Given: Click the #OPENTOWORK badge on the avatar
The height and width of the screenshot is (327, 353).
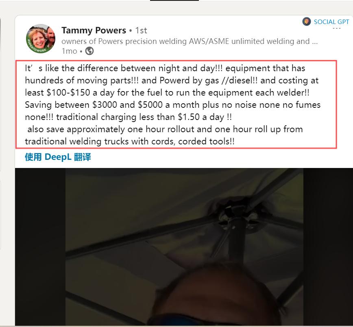Looking at the screenshot, I should click(x=37, y=48).
